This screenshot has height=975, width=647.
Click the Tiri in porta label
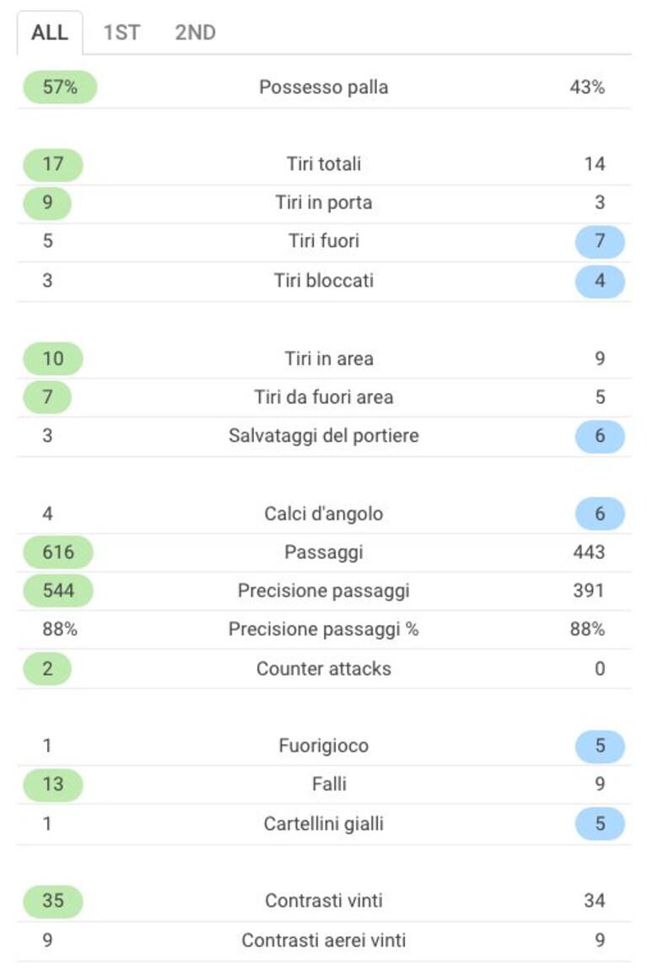point(324,202)
